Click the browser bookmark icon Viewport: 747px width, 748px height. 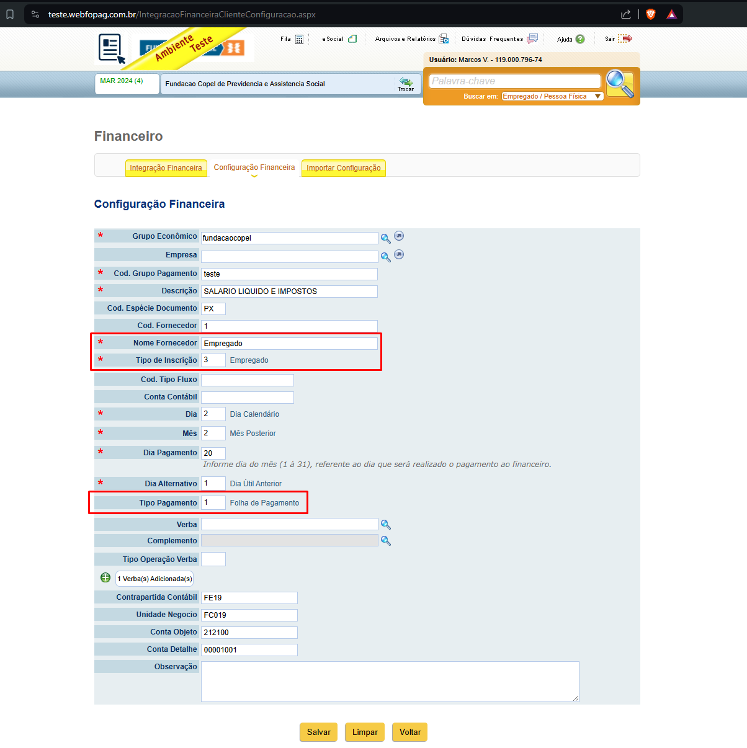[10, 14]
